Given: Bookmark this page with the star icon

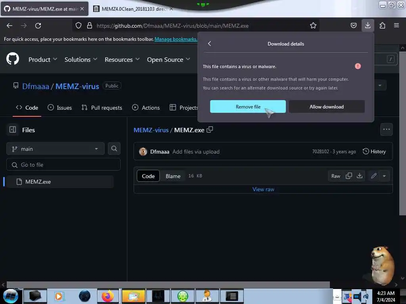Looking at the screenshot, I should click(313, 25).
